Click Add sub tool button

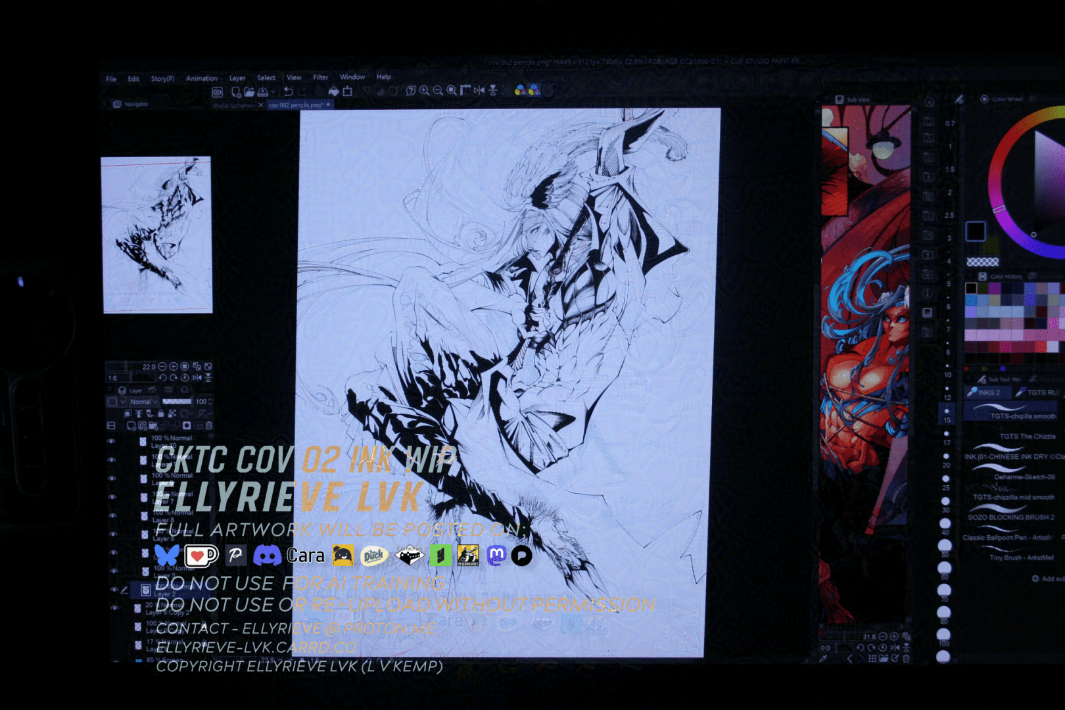pyautogui.click(x=1047, y=579)
